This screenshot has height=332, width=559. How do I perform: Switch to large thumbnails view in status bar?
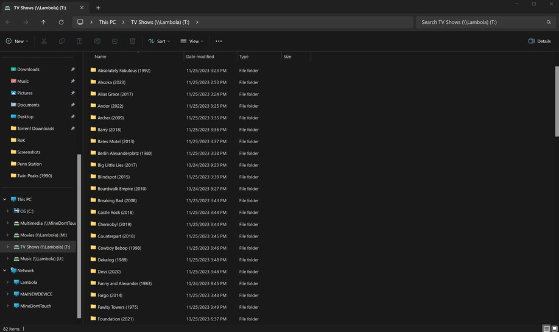(554, 328)
